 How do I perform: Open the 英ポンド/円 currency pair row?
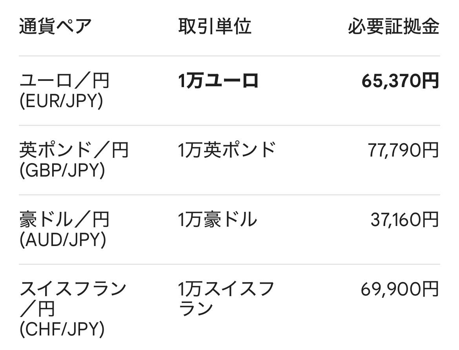pyautogui.click(x=229, y=160)
